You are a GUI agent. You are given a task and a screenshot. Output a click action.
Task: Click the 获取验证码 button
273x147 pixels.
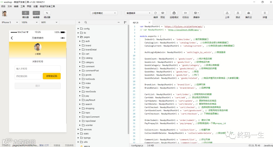[x=52, y=76]
